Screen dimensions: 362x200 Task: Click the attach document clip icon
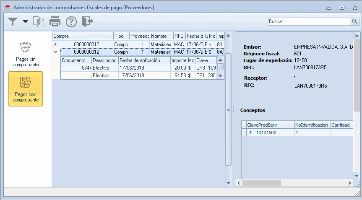click(x=39, y=22)
